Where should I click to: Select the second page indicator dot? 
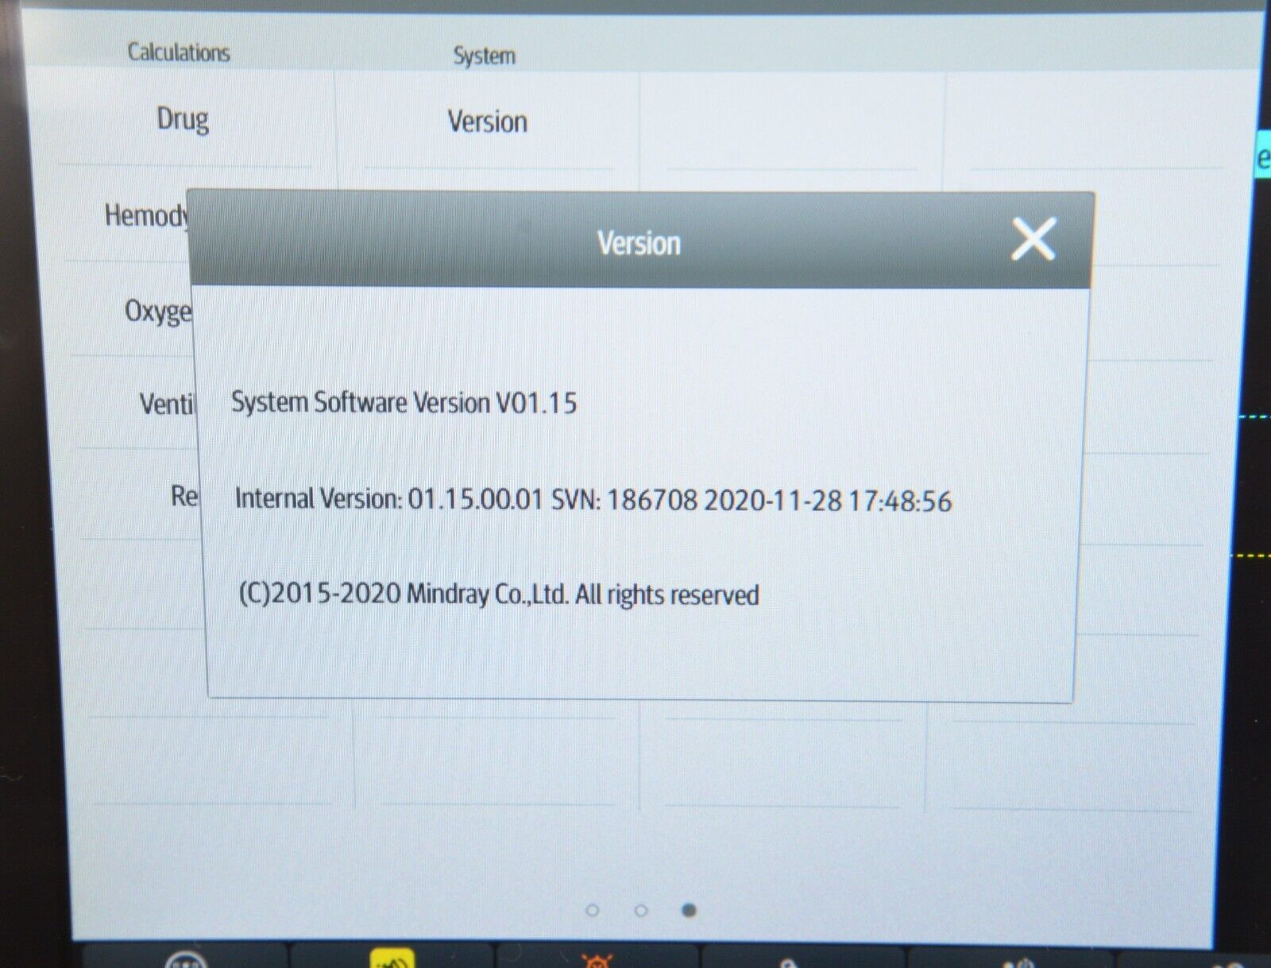point(641,910)
